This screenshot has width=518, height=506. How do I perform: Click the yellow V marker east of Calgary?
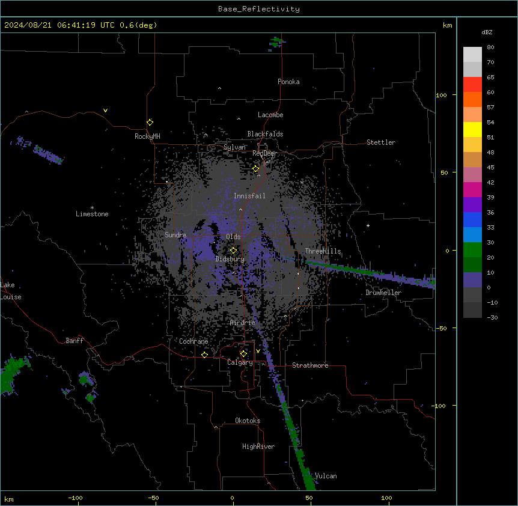(258, 351)
